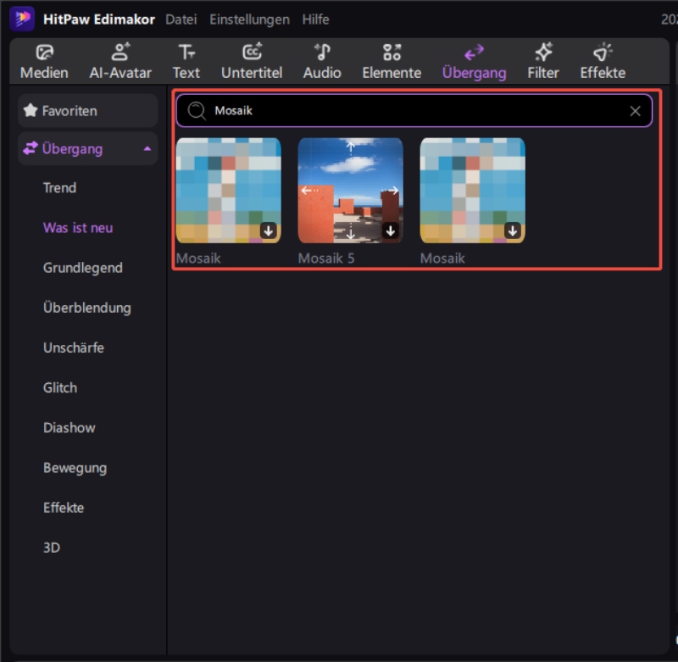
Task: Open the Effekte toolbar panel
Action: 603,53
